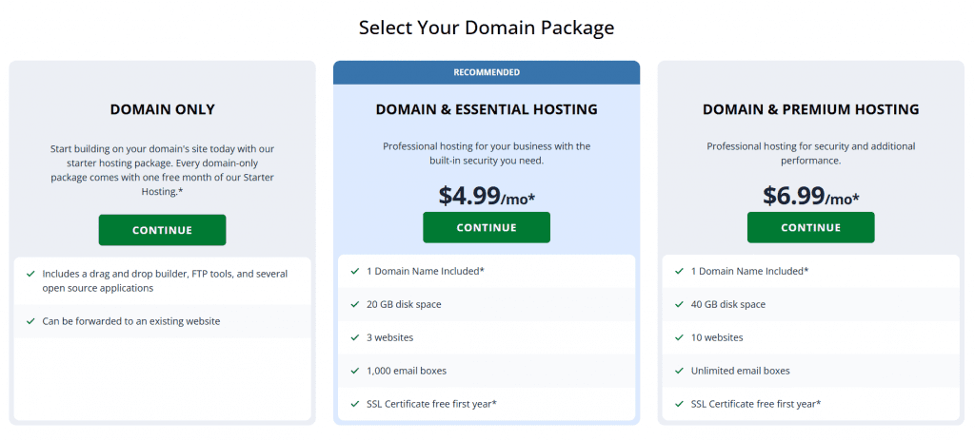Click Essential plan SSL Certificate free first year
Screen dimensions: 975x440
432,404
